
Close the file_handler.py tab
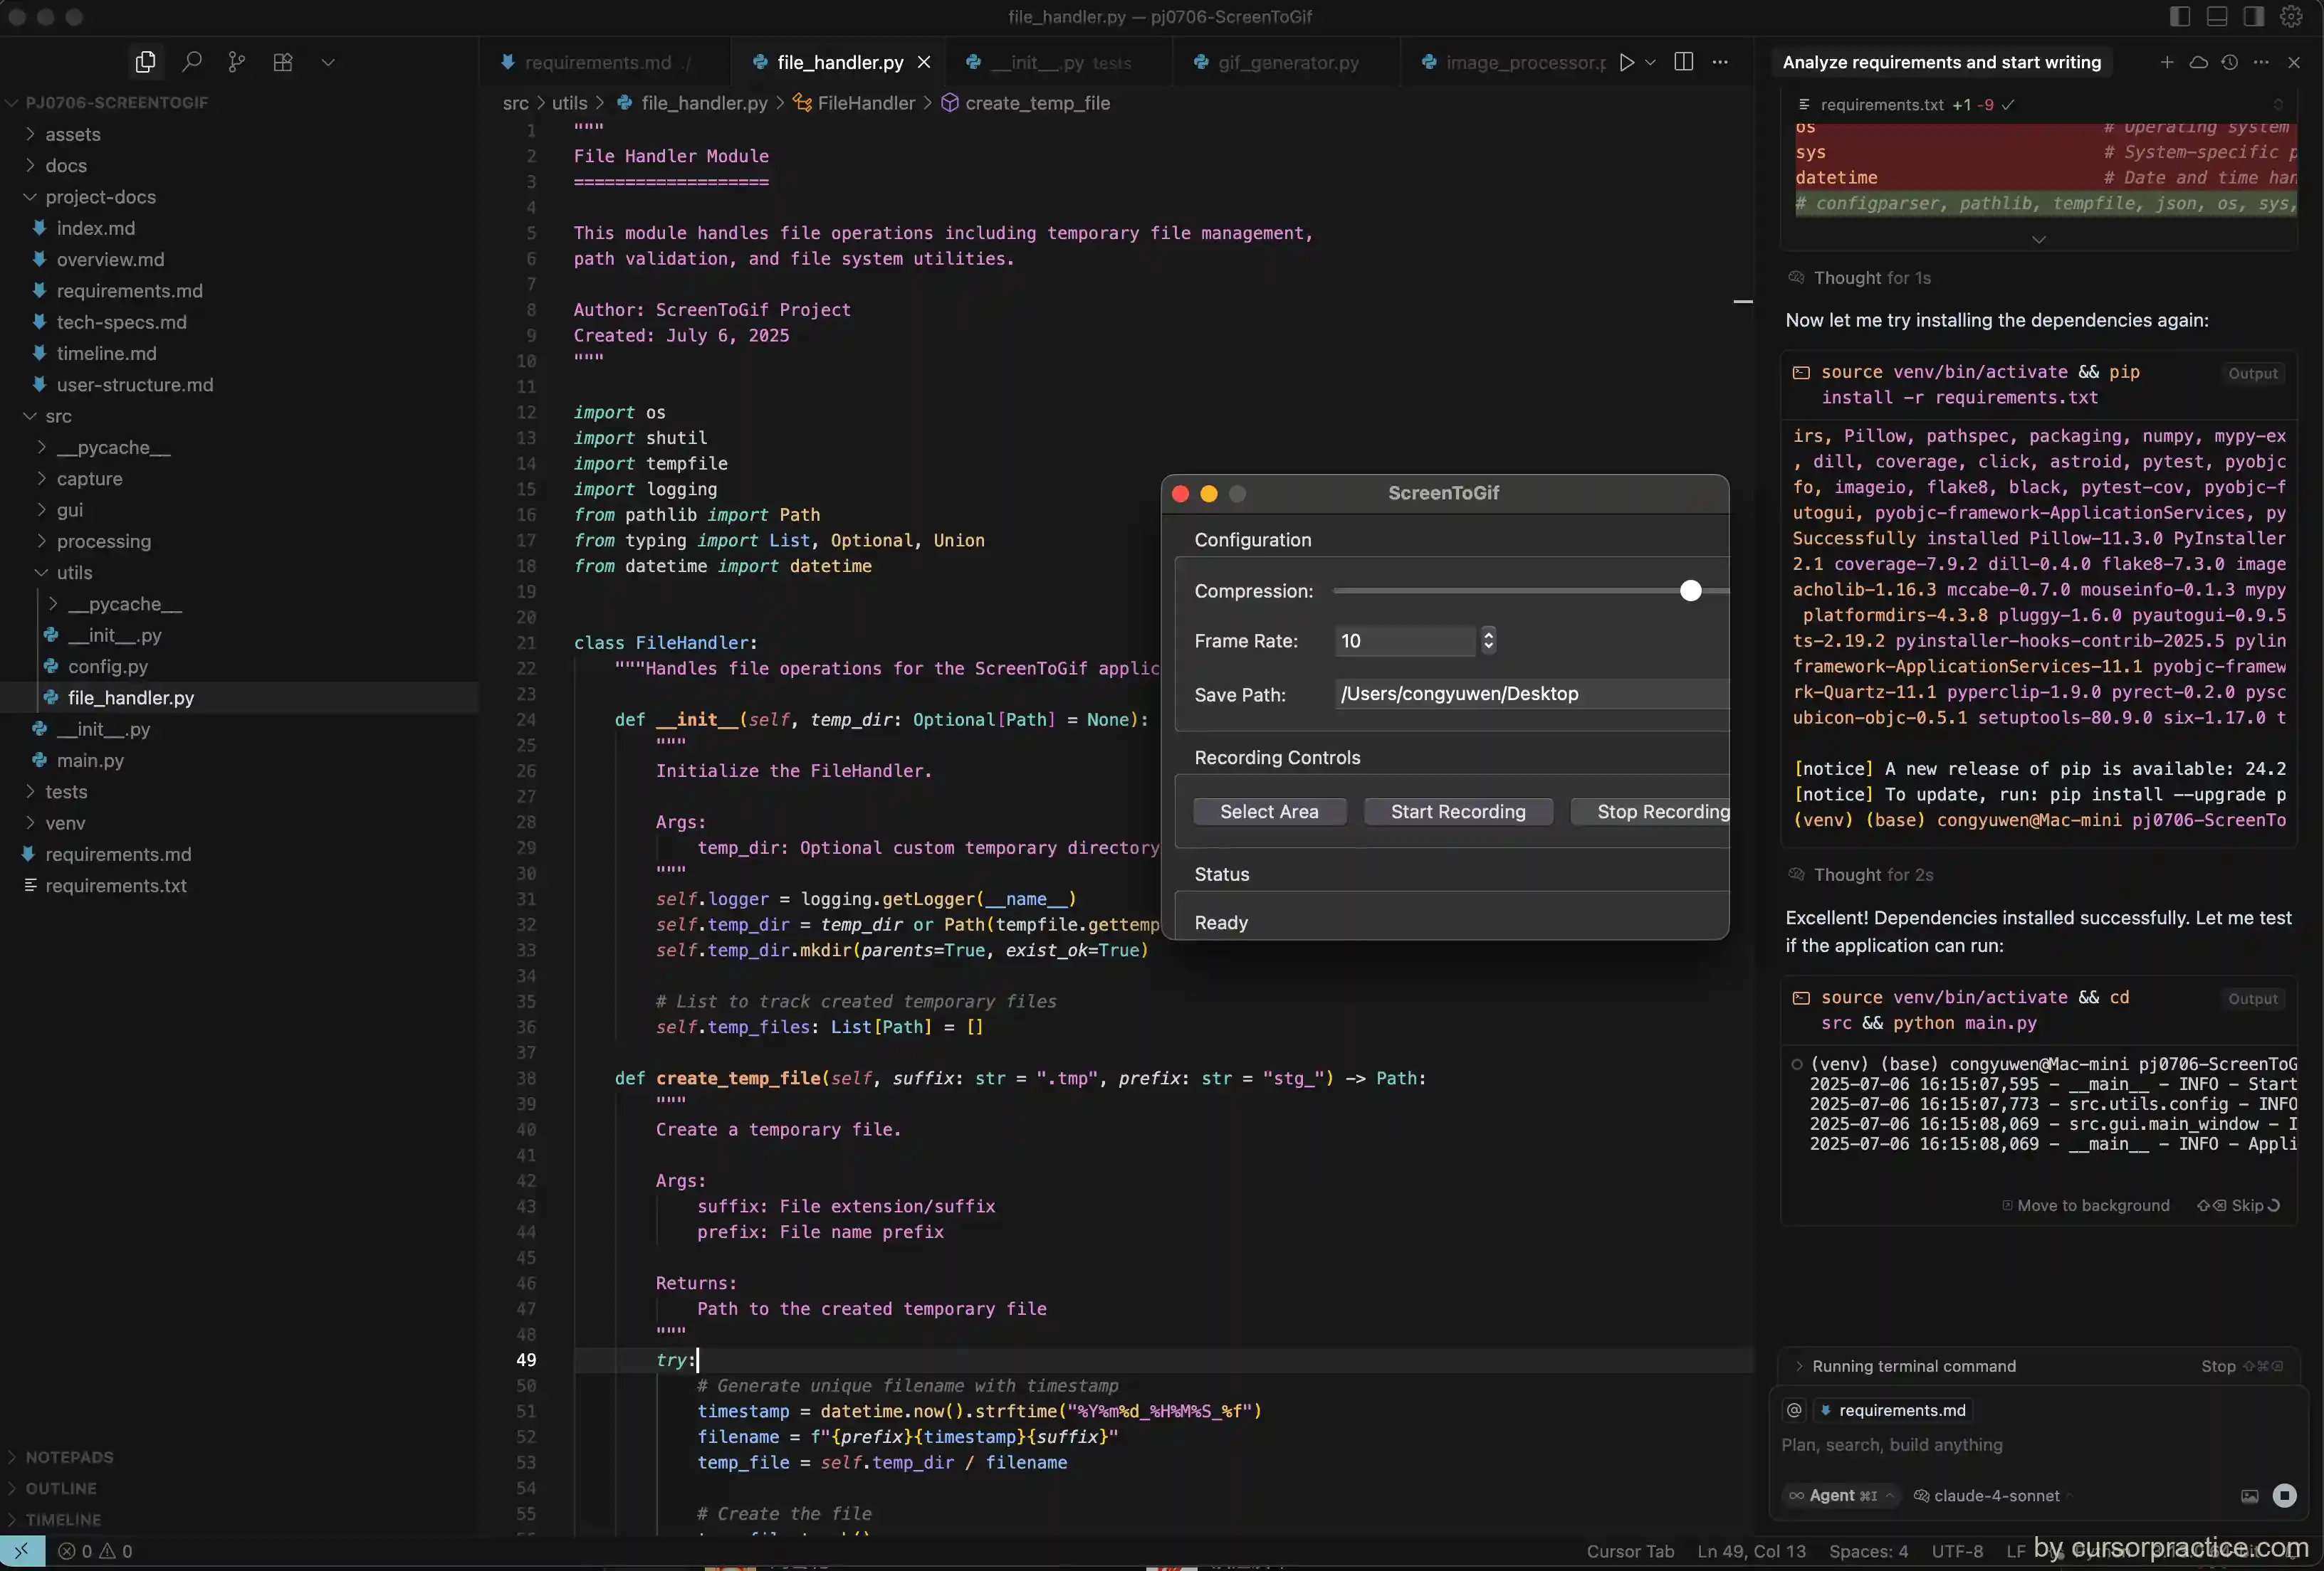924,62
